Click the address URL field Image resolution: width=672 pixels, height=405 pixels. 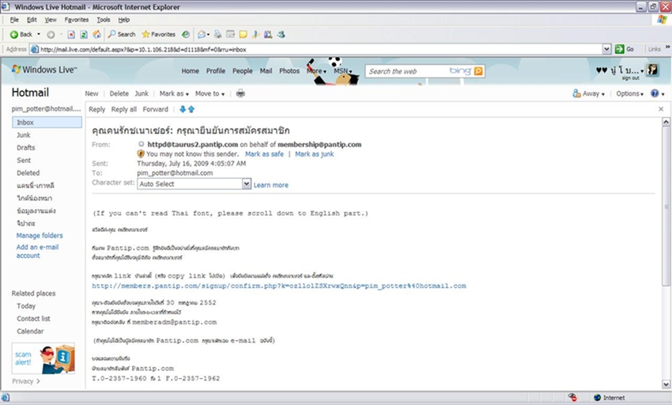(x=316, y=49)
